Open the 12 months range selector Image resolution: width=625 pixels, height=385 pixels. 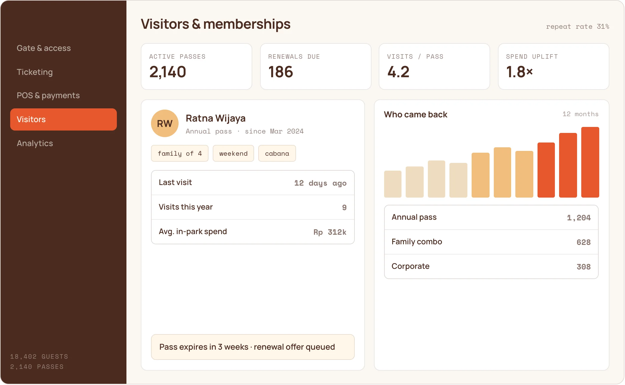[580, 114]
